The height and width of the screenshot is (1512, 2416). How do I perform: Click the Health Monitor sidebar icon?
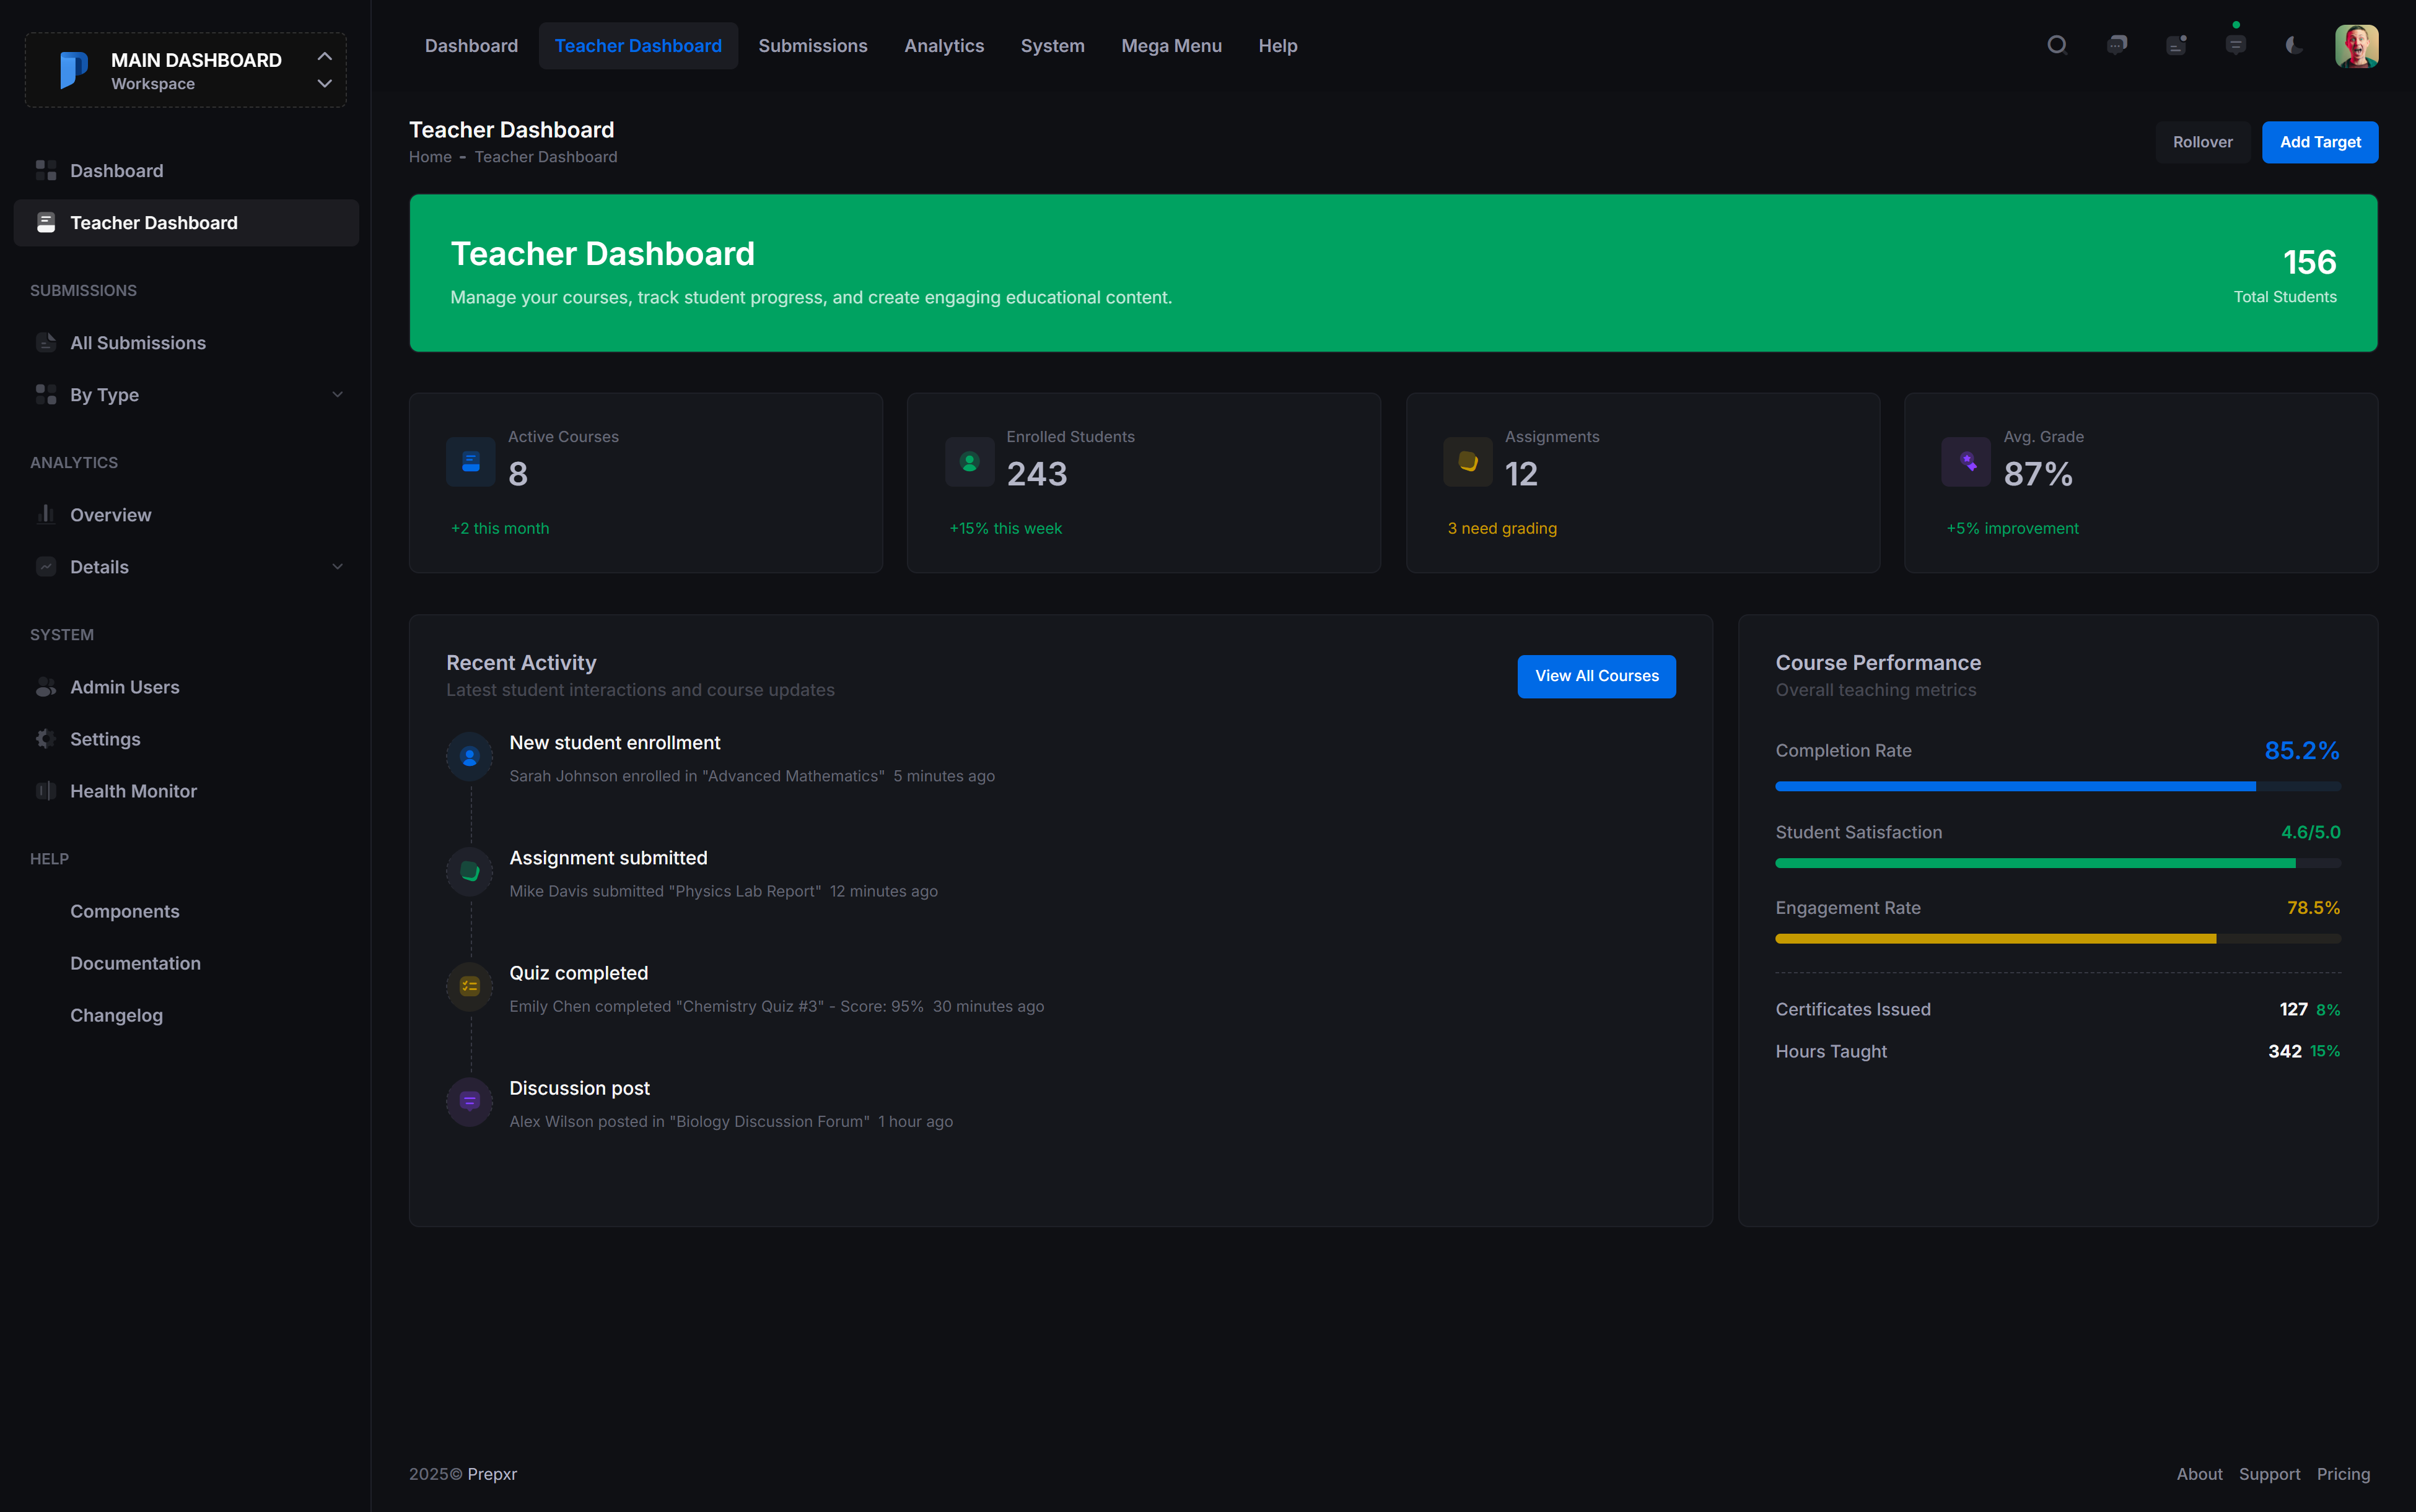click(46, 791)
